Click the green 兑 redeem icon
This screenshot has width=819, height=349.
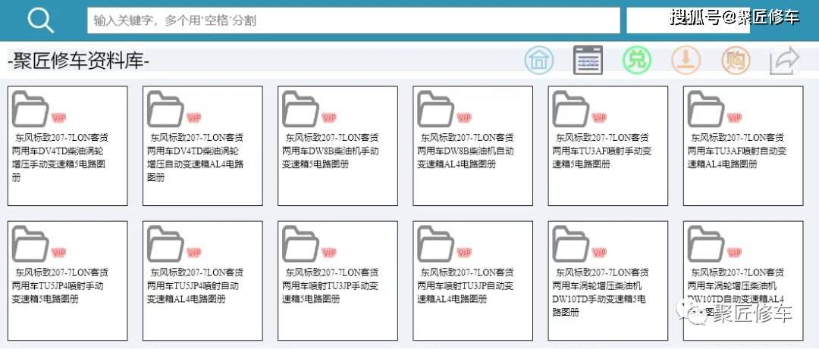636,60
